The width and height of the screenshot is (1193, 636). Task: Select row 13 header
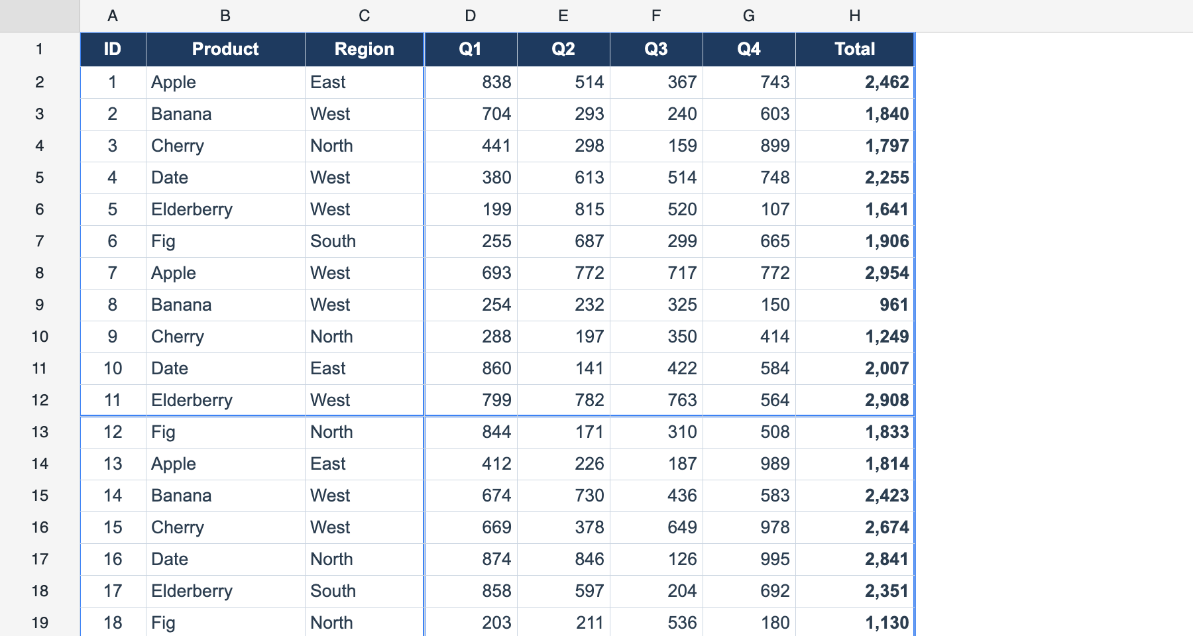[x=40, y=432]
